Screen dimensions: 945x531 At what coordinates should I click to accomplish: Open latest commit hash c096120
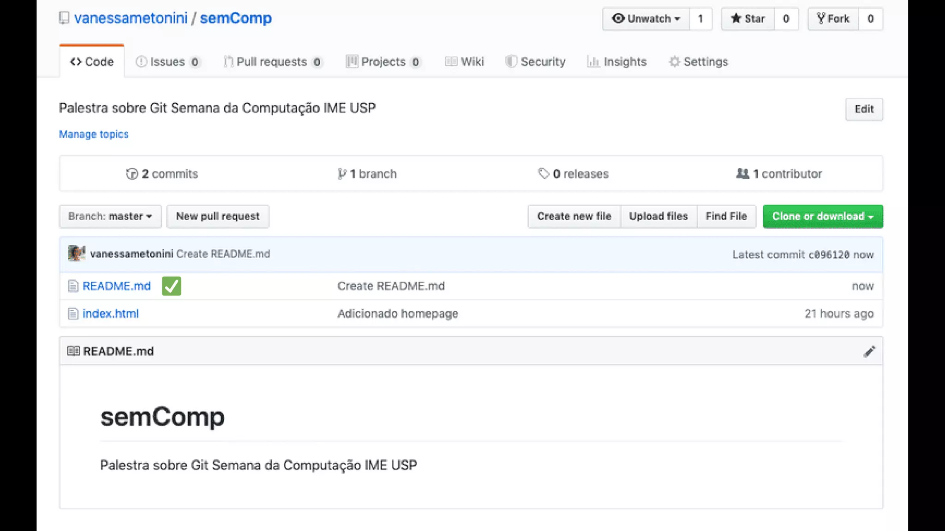pyautogui.click(x=829, y=254)
